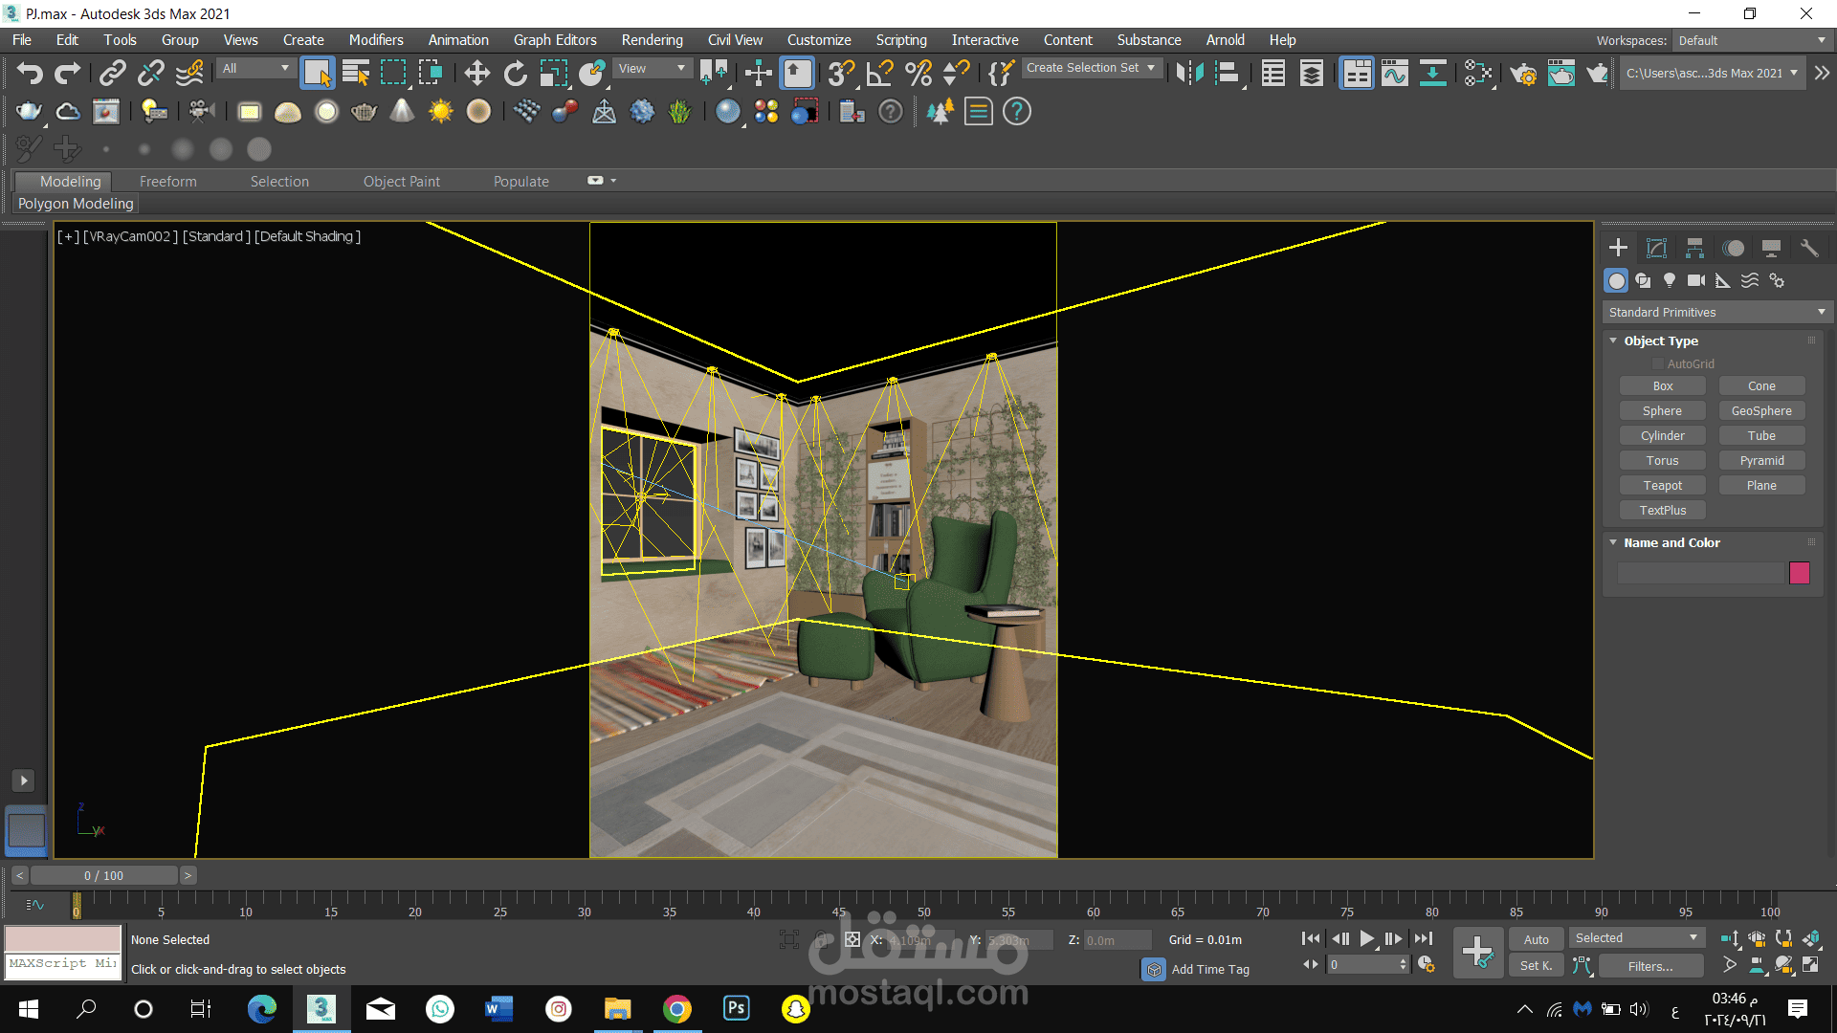Viewport: 1837px width, 1033px height.
Task: Click the Filters... button
Action: click(1649, 966)
